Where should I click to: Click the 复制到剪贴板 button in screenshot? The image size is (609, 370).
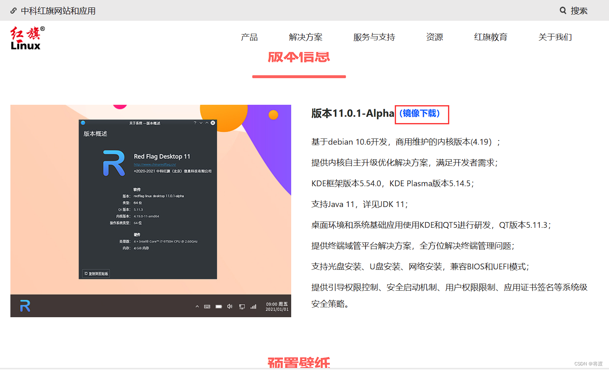96,274
